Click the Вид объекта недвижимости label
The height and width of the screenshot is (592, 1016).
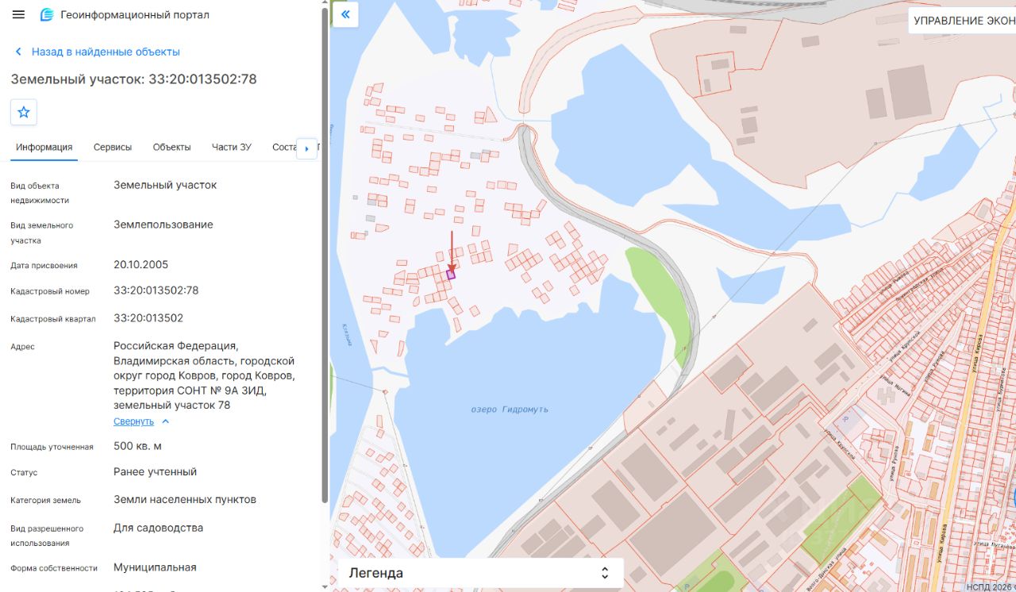point(40,193)
